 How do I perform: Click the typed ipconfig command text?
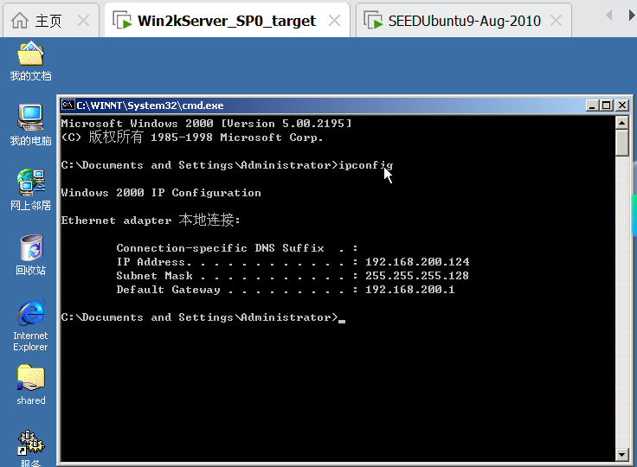coord(365,165)
